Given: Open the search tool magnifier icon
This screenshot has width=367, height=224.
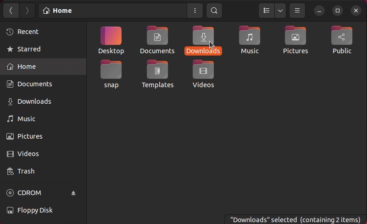Looking at the screenshot, I should coord(214,11).
